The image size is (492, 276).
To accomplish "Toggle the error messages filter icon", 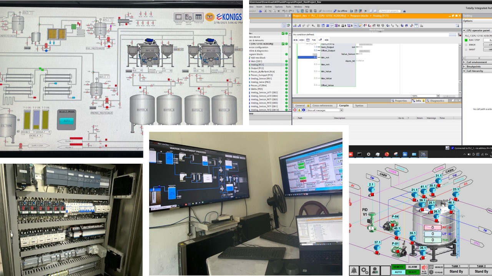I will point(295,110).
